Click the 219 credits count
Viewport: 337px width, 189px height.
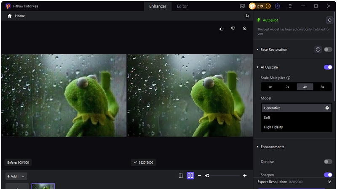260,6
